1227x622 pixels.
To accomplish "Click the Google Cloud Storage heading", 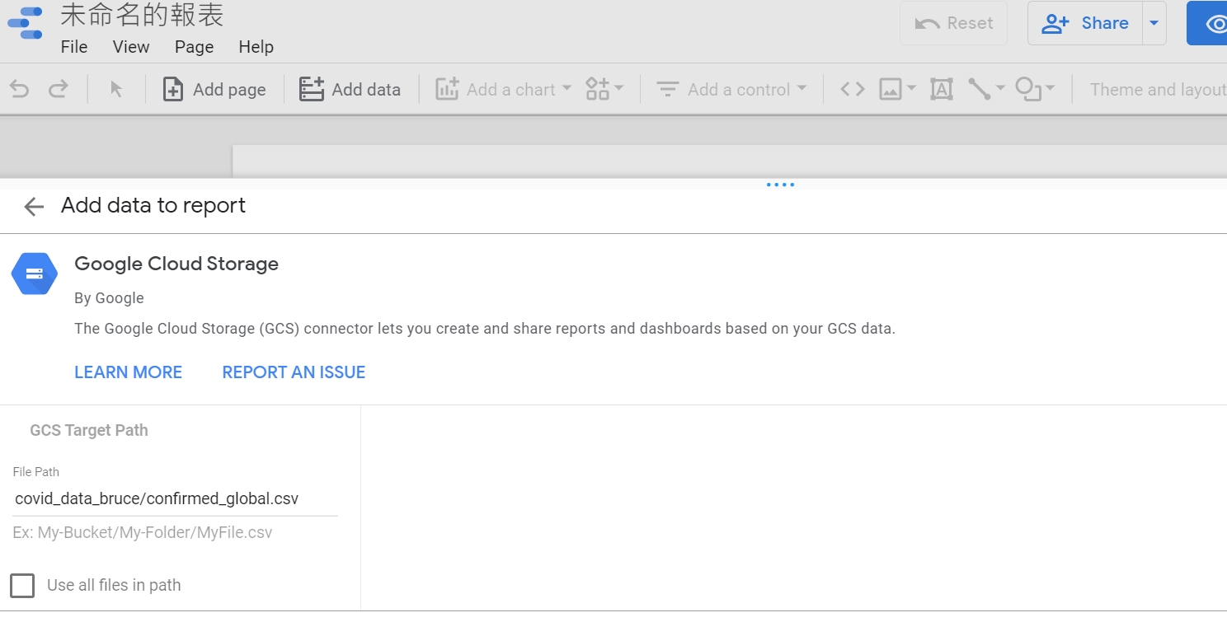I will point(176,264).
